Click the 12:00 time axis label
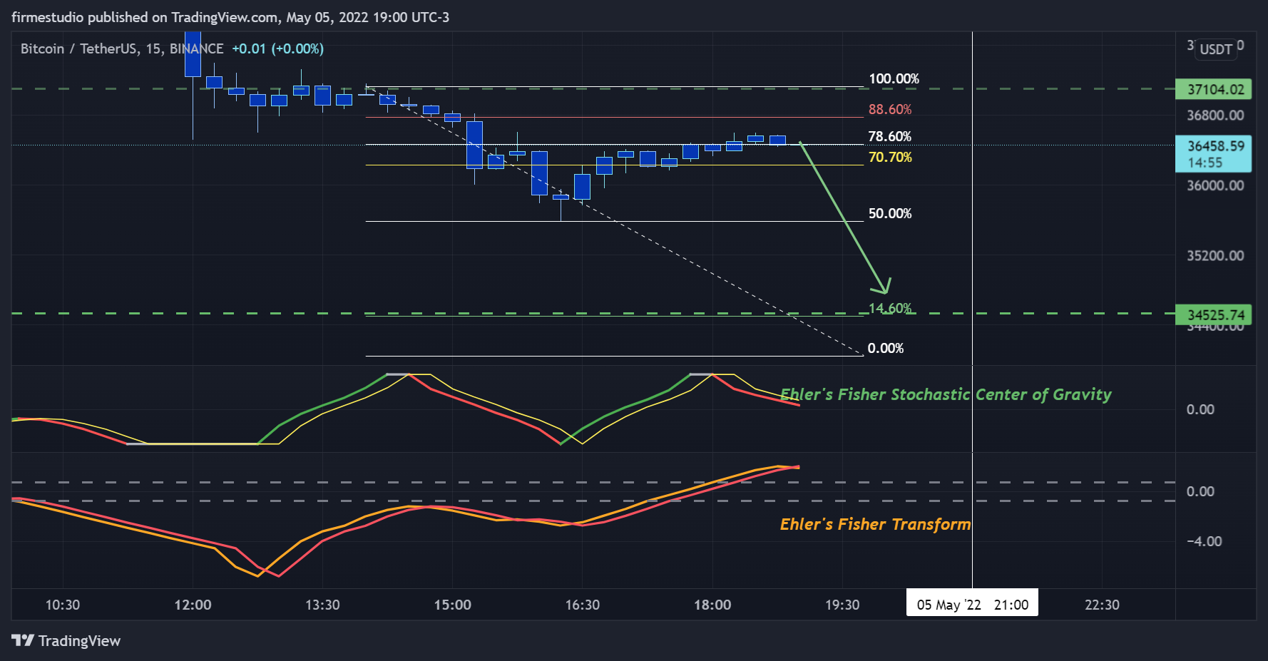 193,605
